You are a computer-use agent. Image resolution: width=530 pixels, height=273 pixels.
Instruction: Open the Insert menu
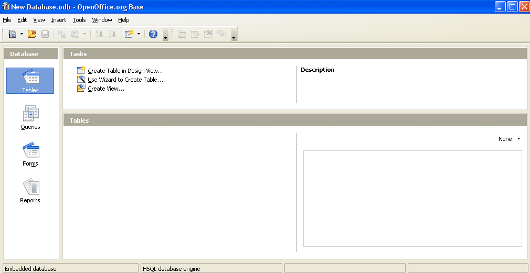coord(58,20)
